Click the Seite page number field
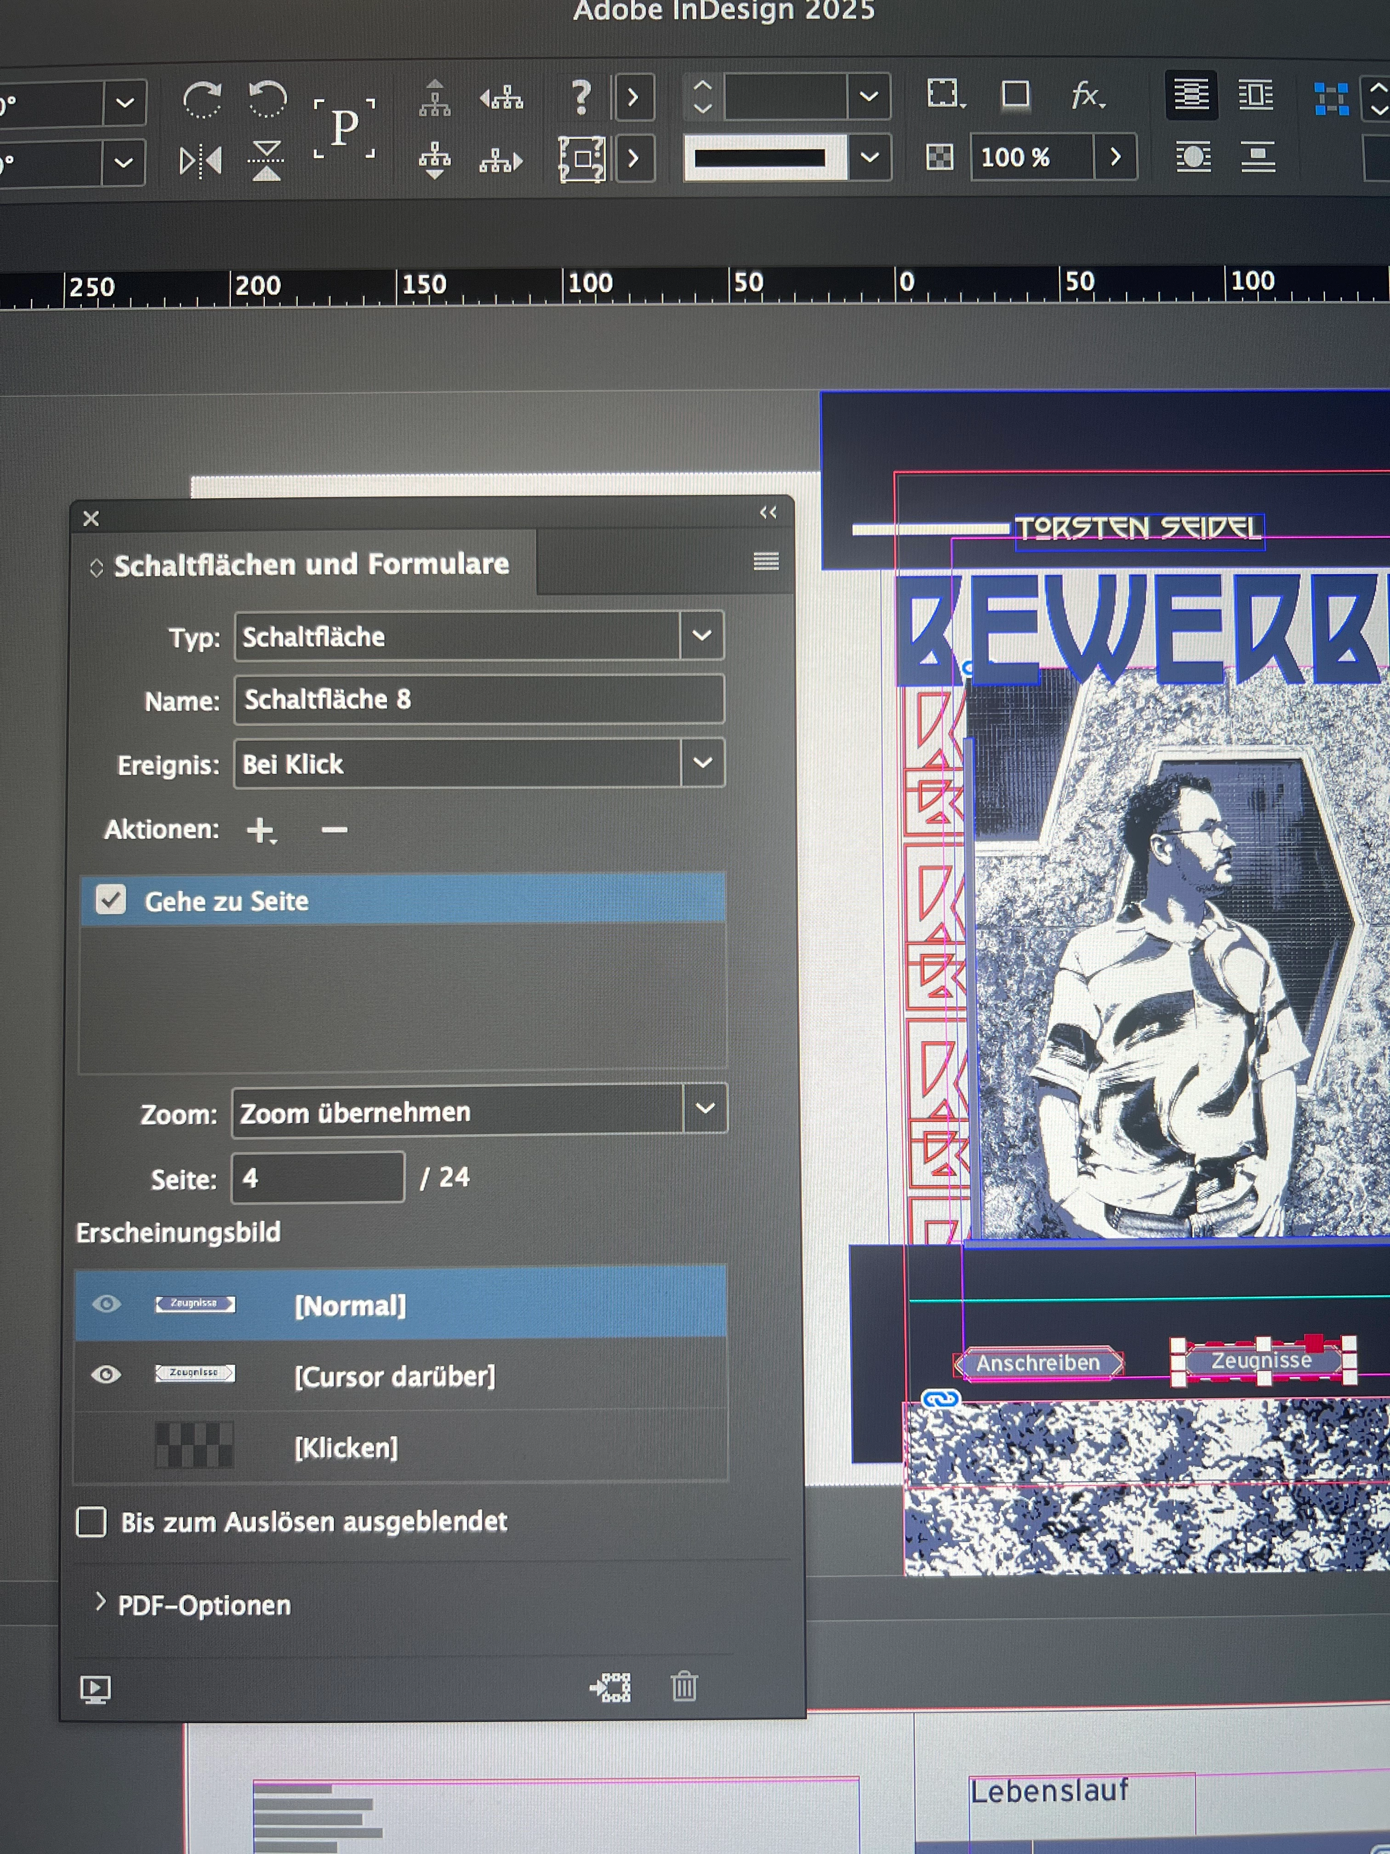This screenshot has height=1854, width=1390. coord(317,1178)
